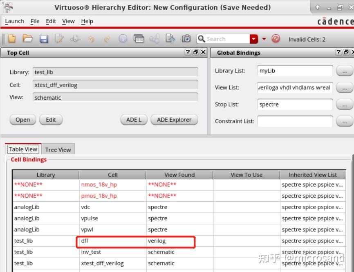Click the Top Cell Cell field xtest_dff_verilog
The image size is (354, 272).
(115, 85)
